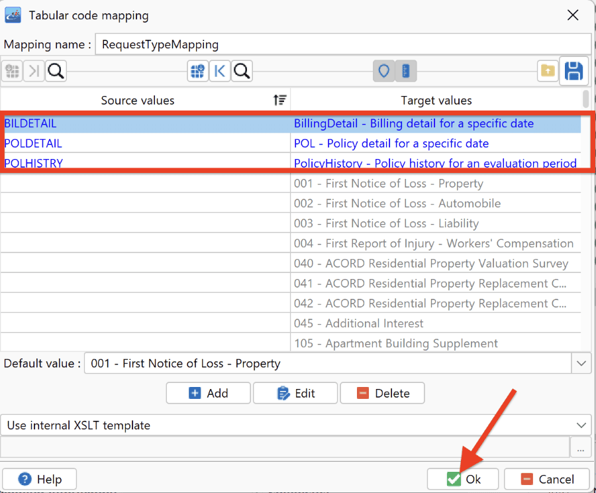Viewport: 596px width, 493px height.
Task: Click the Edit button
Action: coord(295,393)
